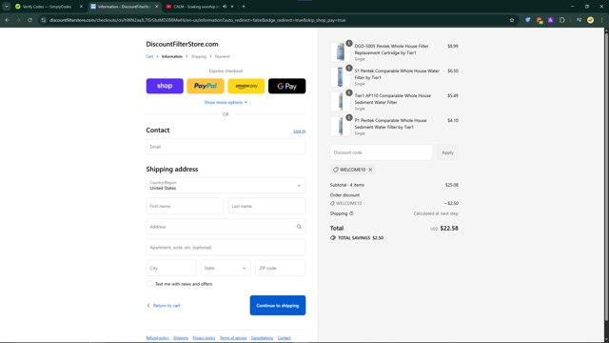Click the Address field

point(226,227)
